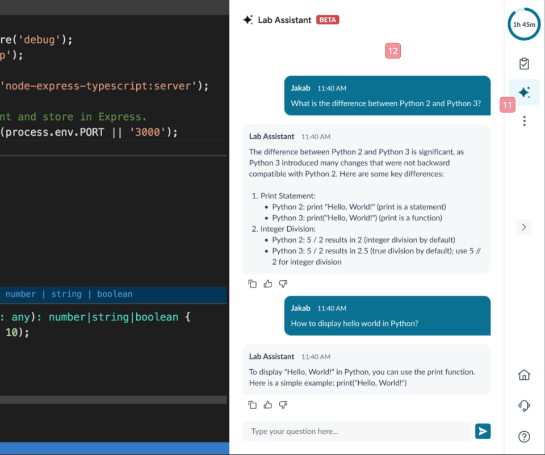
Task: Click the comment 'nt and store in Express.'
Action: pyautogui.click(x=73, y=116)
